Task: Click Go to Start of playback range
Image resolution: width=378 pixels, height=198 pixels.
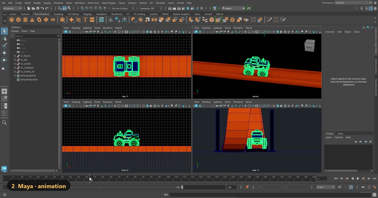Action: click(336, 179)
